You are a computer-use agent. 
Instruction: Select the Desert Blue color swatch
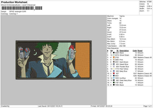coord(114,64)
